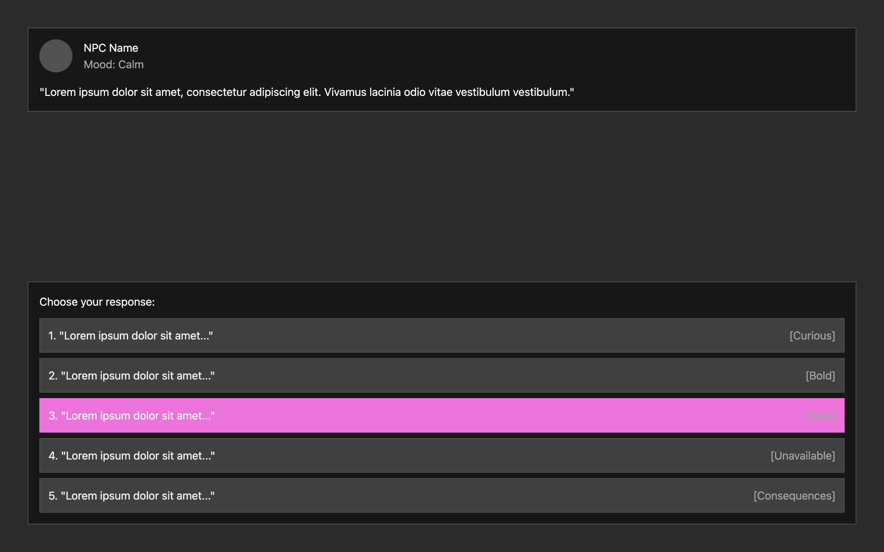Click the NPC Name label
884x552 pixels.
pos(111,48)
